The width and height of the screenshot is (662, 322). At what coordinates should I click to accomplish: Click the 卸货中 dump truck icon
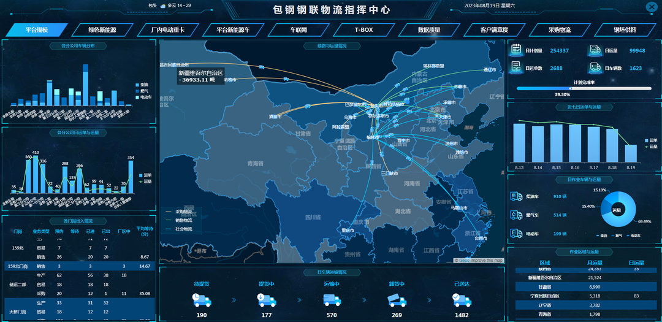[x=397, y=299]
